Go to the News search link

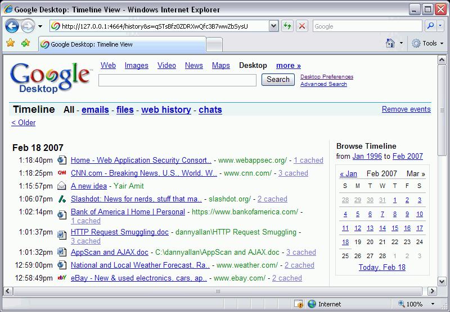pos(193,65)
